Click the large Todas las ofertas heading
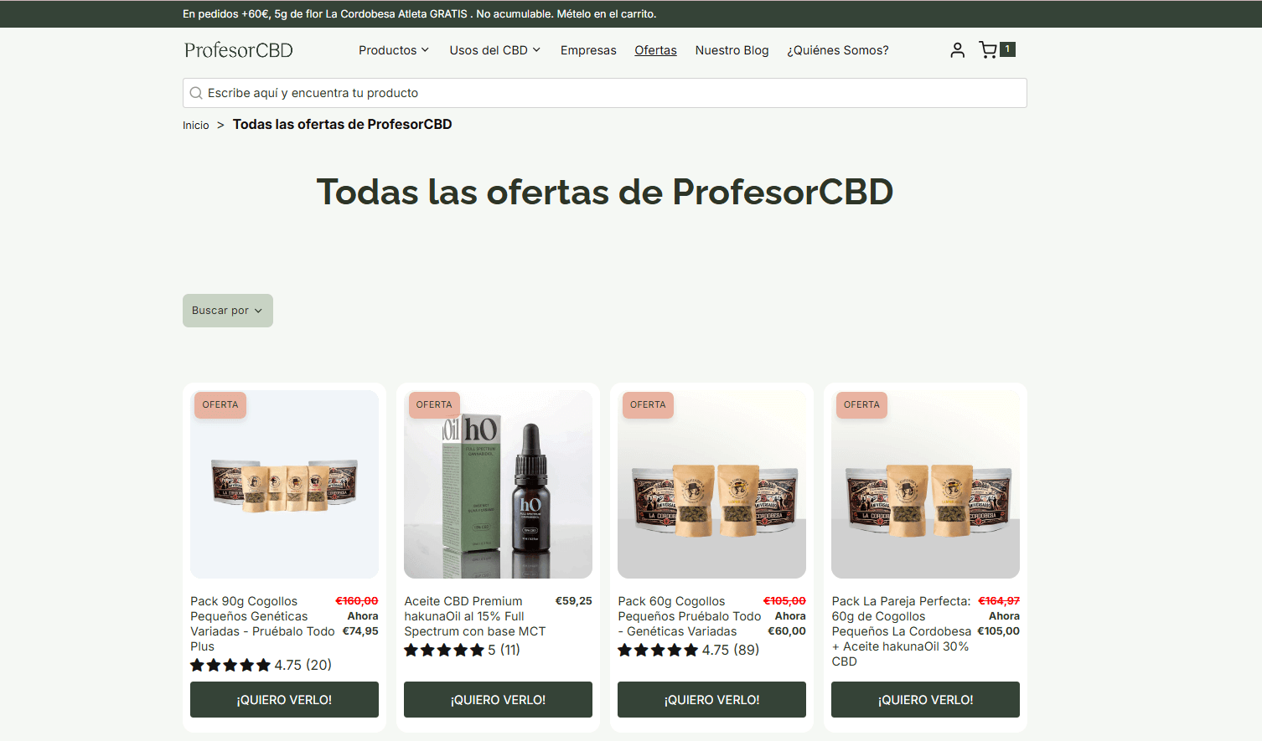1262x741 pixels. pyautogui.click(x=605, y=192)
